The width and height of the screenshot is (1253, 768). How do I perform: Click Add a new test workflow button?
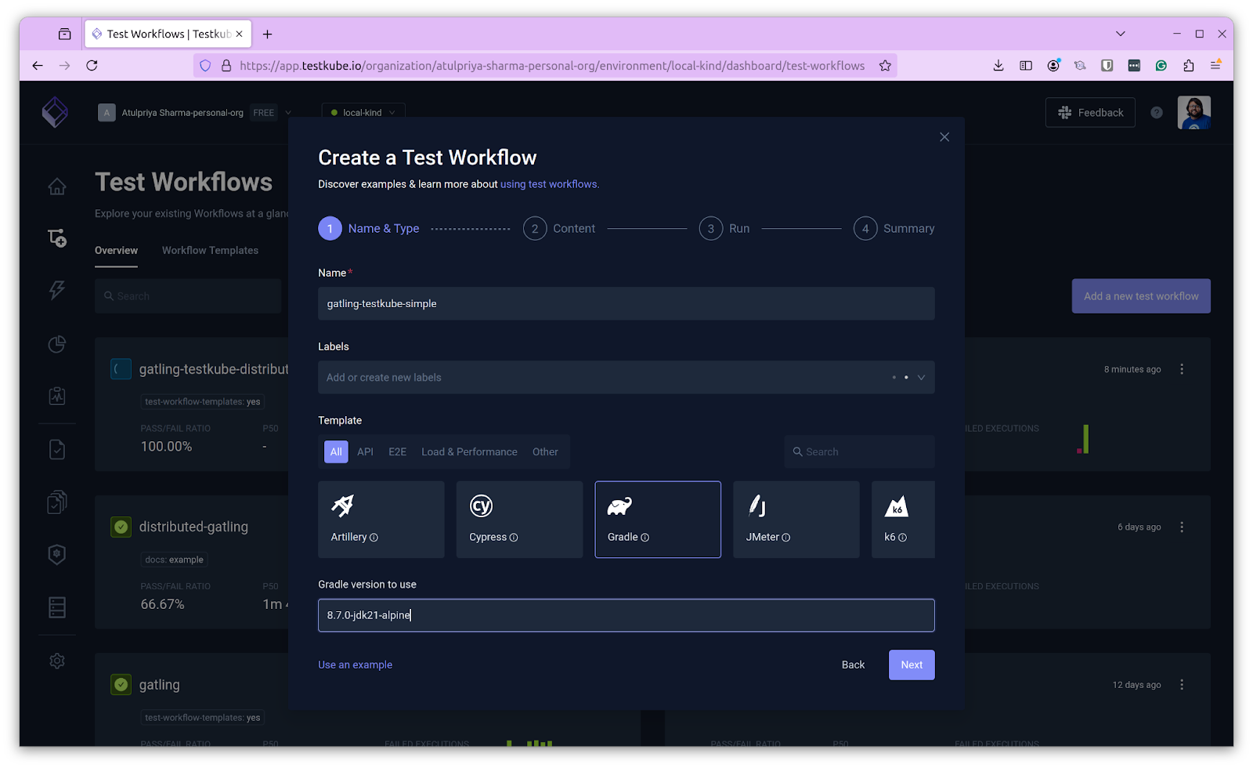[1141, 296]
